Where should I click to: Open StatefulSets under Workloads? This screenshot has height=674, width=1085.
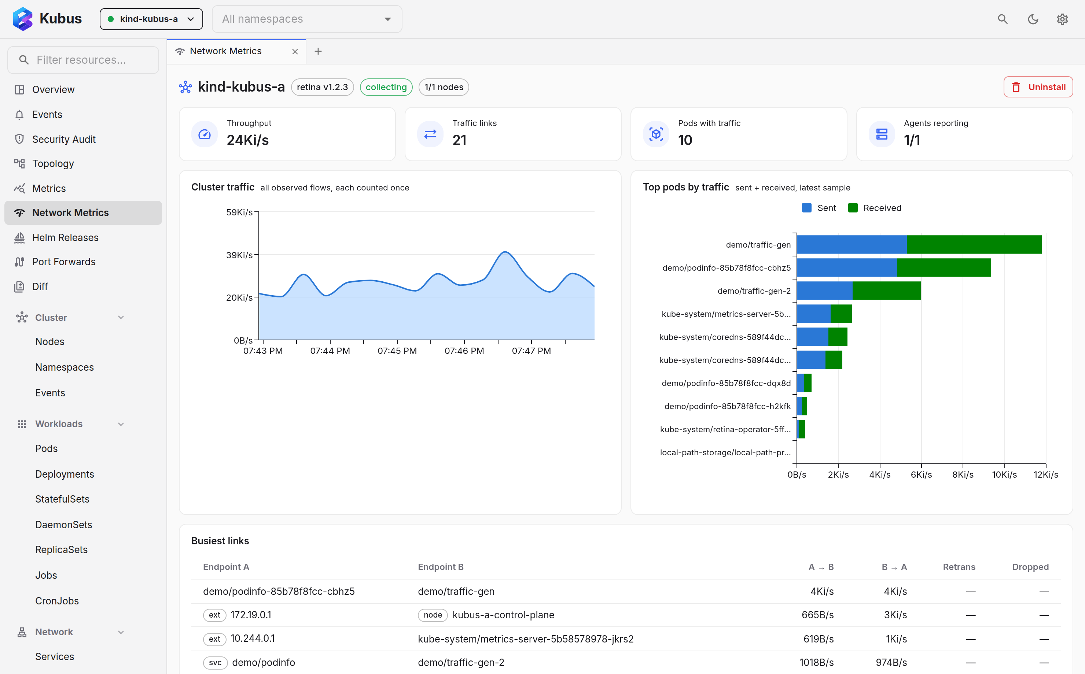[x=62, y=499]
